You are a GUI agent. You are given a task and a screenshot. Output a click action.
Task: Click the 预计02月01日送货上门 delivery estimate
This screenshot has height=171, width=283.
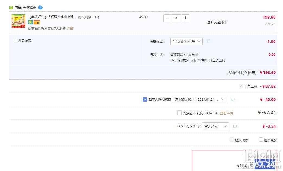(x=208, y=60)
